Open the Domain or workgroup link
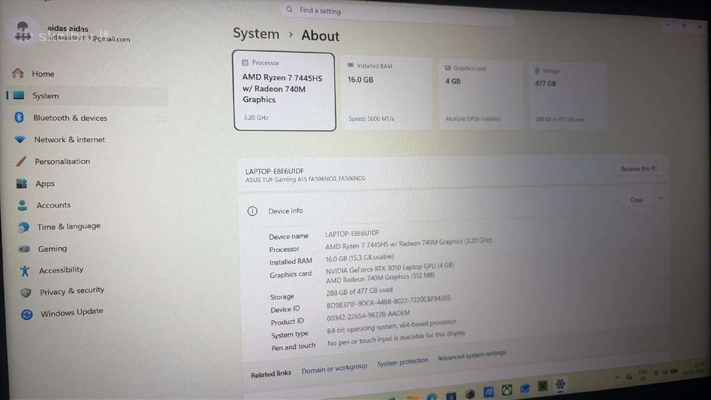This screenshot has height=400, width=711. pos(334,369)
